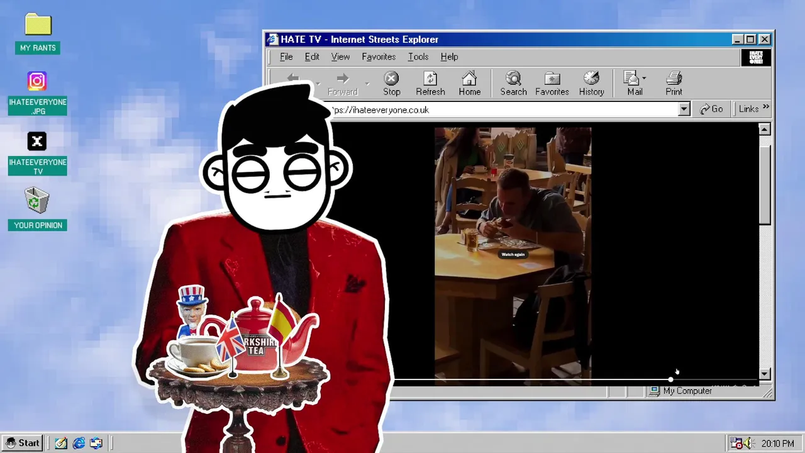Open the View menu
This screenshot has width=805, height=453.
tap(340, 57)
